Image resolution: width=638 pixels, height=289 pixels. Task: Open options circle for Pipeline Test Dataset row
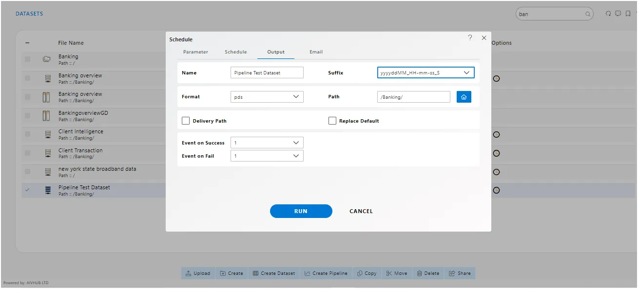tap(496, 190)
